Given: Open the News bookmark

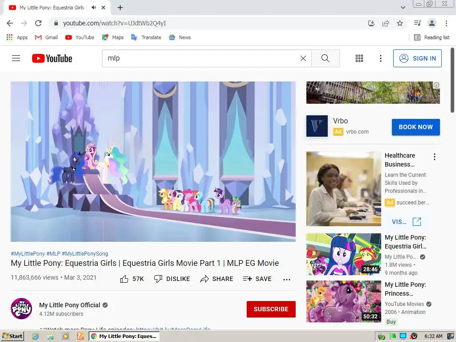Looking at the screenshot, I should click(180, 37).
